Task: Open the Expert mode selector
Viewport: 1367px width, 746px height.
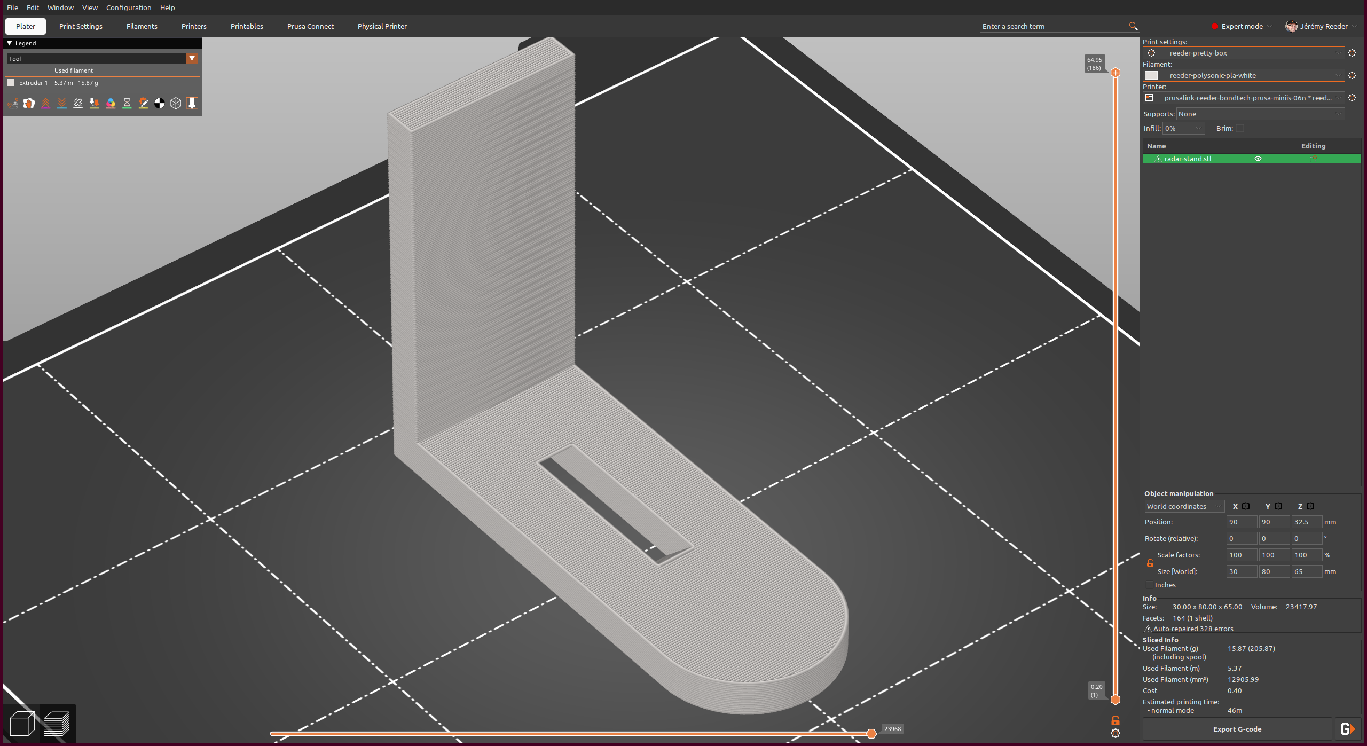Action: [1242, 26]
